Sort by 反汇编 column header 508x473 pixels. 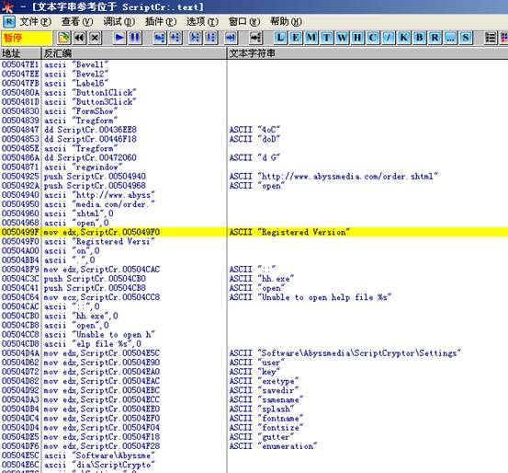134,53
